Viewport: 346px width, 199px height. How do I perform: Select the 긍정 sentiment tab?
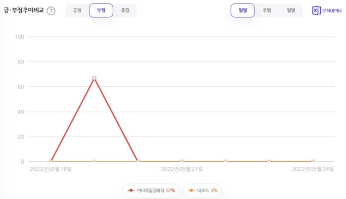click(77, 10)
